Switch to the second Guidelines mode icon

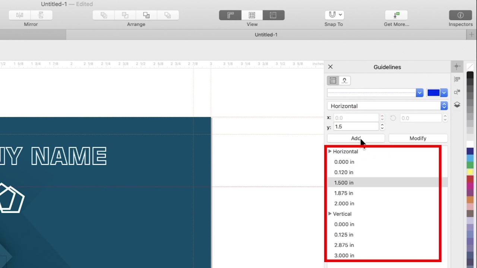[x=344, y=80]
